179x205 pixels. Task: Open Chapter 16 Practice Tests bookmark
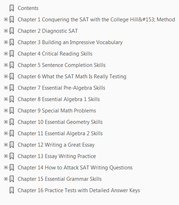click(x=79, y=190)
